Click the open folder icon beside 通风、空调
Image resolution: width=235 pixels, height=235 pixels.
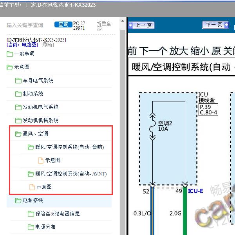(18, 134)
